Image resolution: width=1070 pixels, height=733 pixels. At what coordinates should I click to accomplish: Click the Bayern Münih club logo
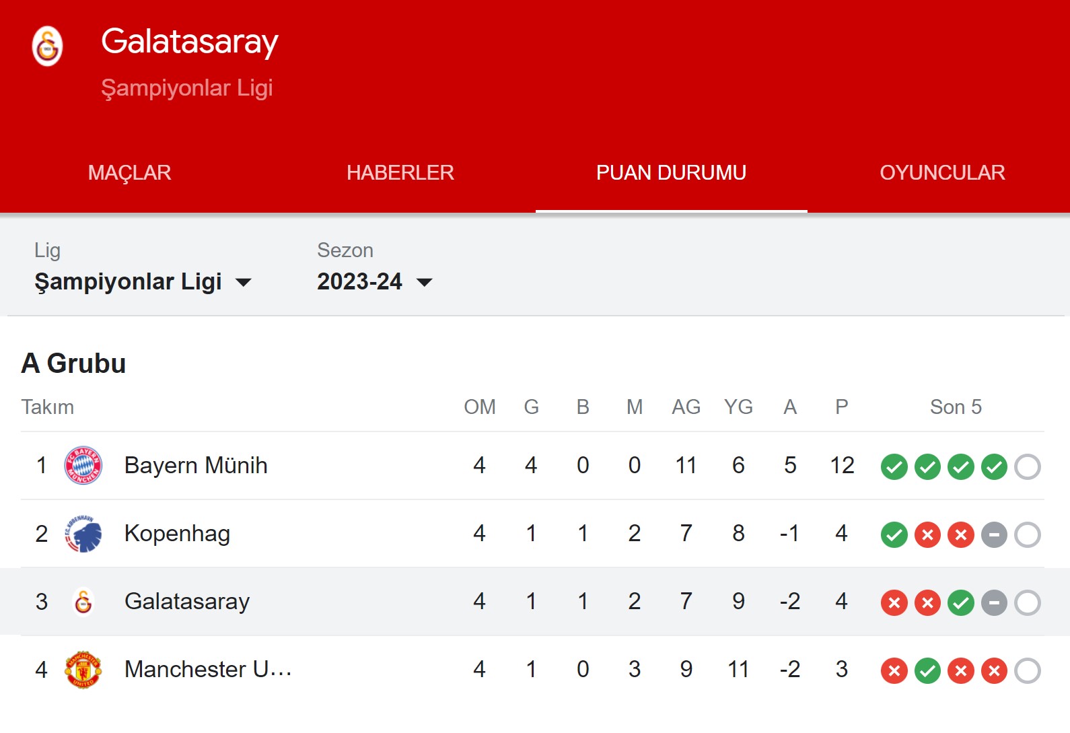click(83, 465)
